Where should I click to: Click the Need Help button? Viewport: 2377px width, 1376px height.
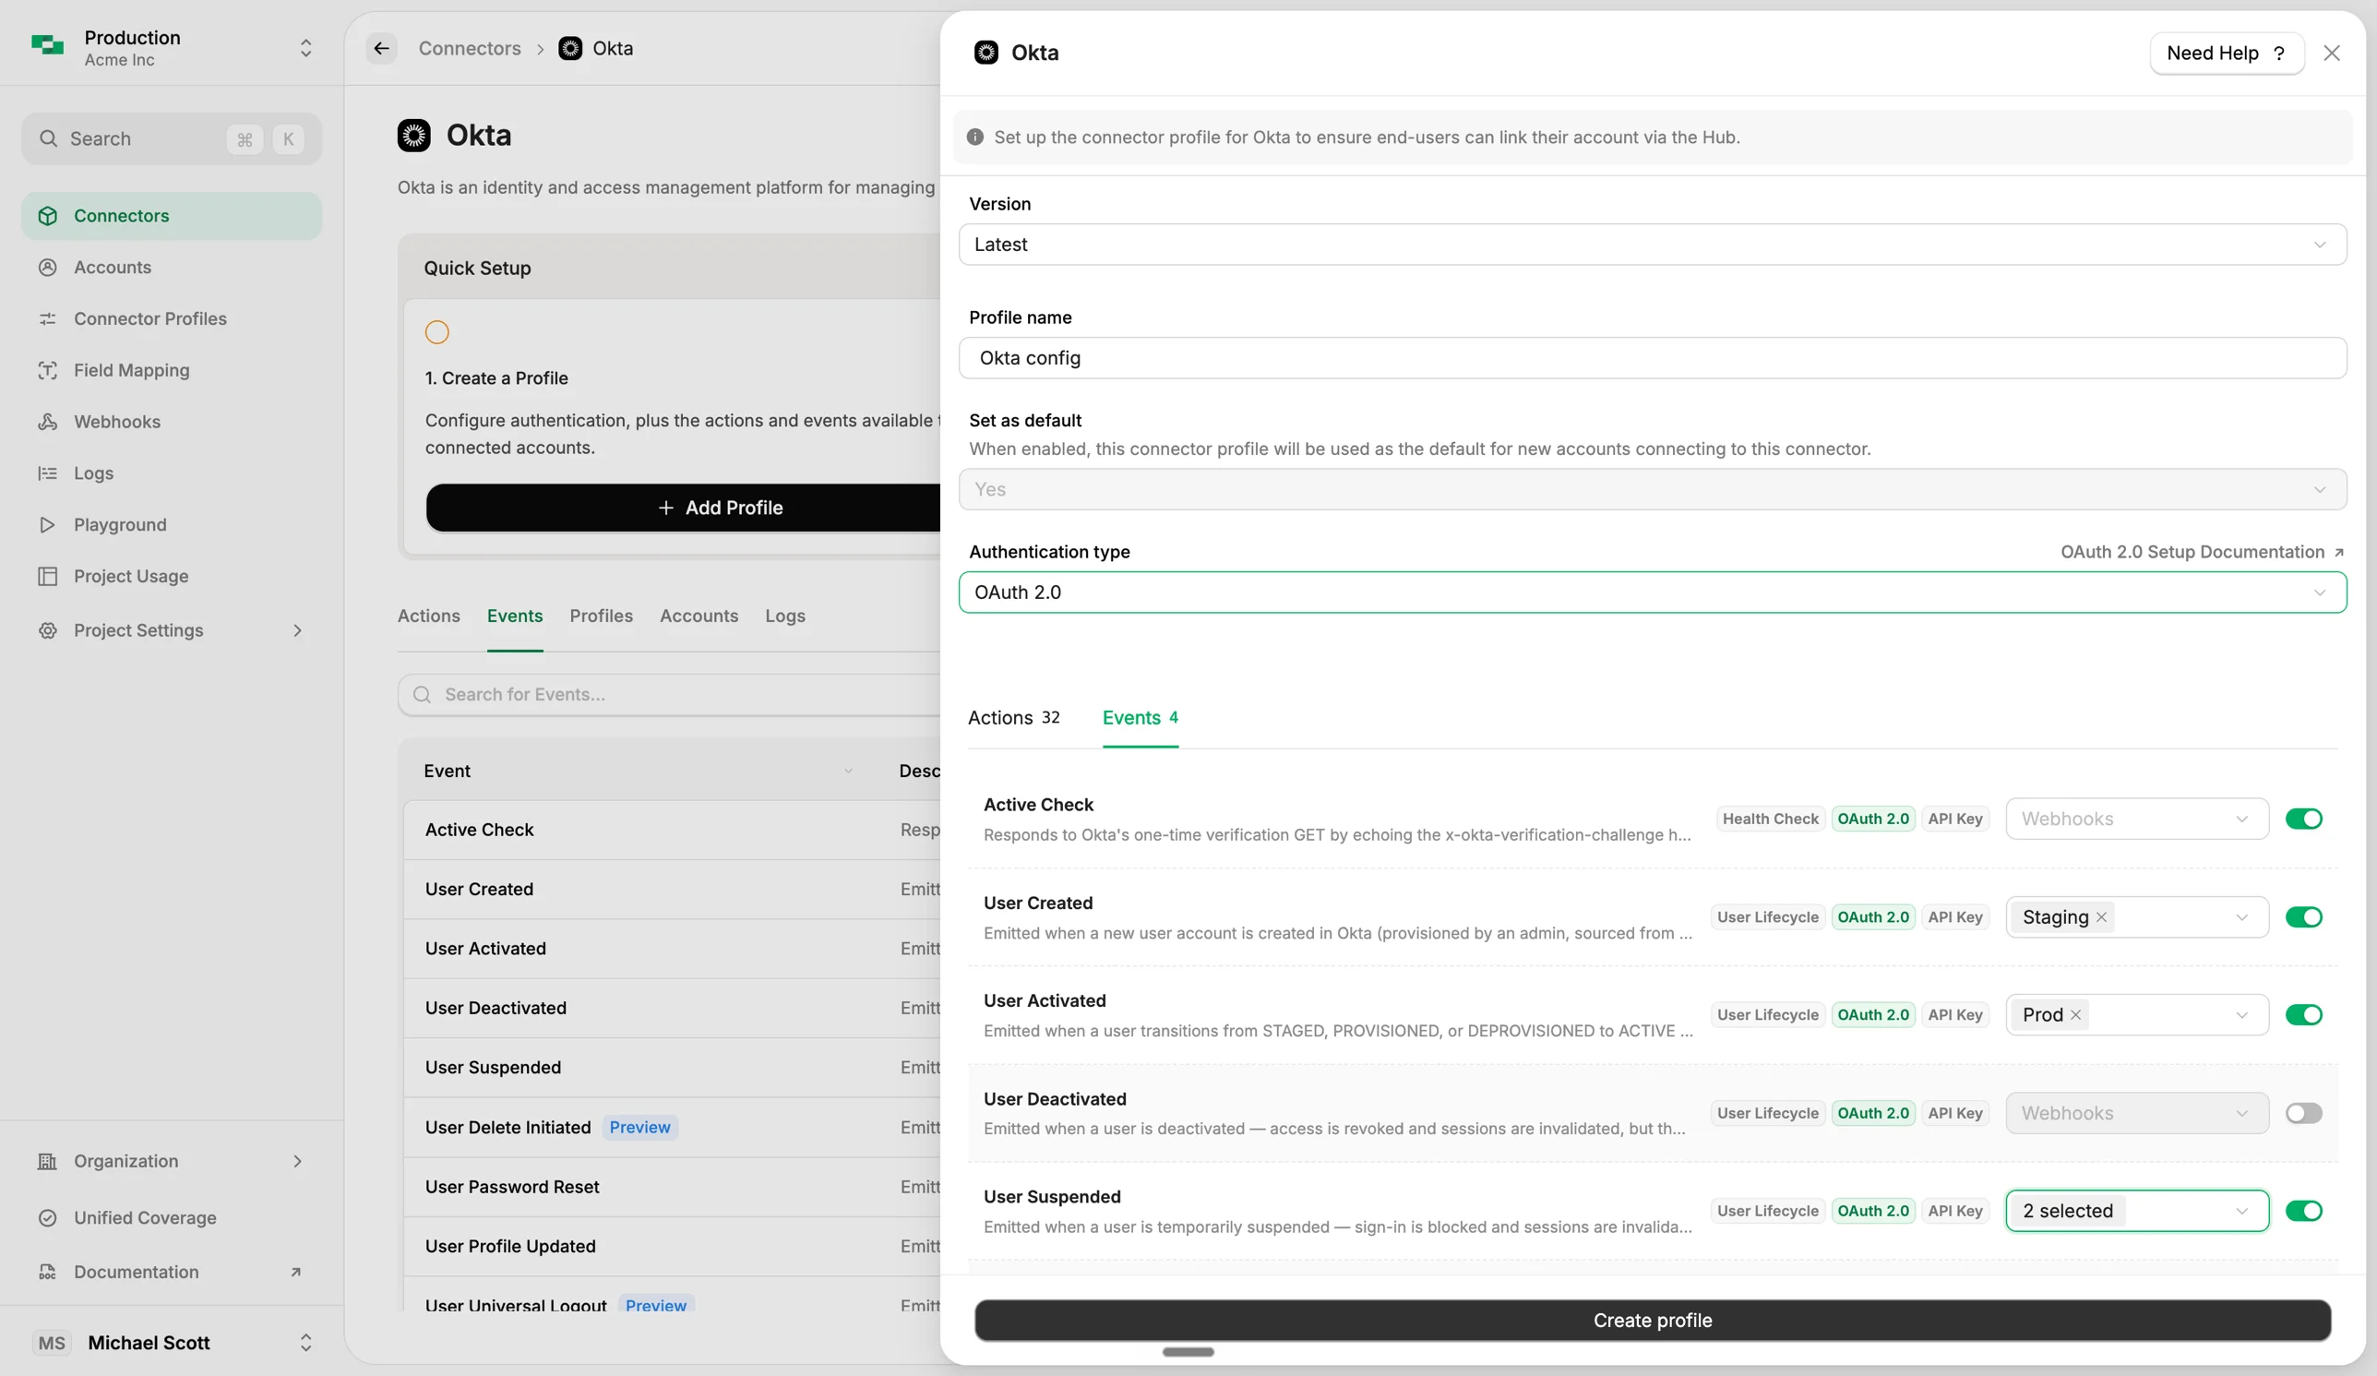tap(2226, 53)
